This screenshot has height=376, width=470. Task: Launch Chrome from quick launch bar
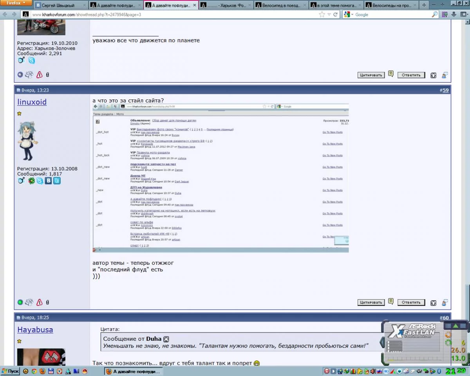click(34, 371)
